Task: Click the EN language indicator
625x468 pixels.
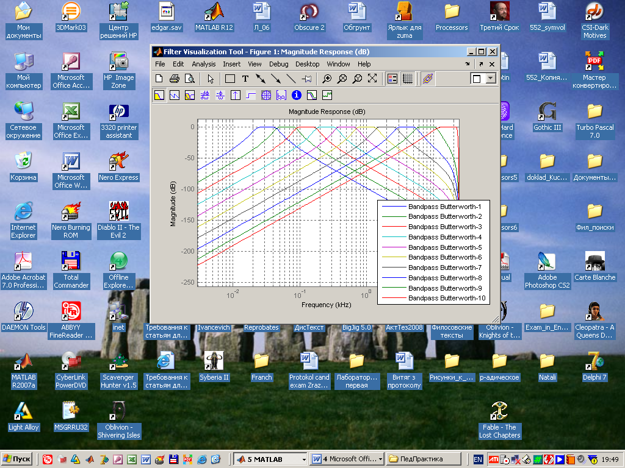Action: pos(478,459)
